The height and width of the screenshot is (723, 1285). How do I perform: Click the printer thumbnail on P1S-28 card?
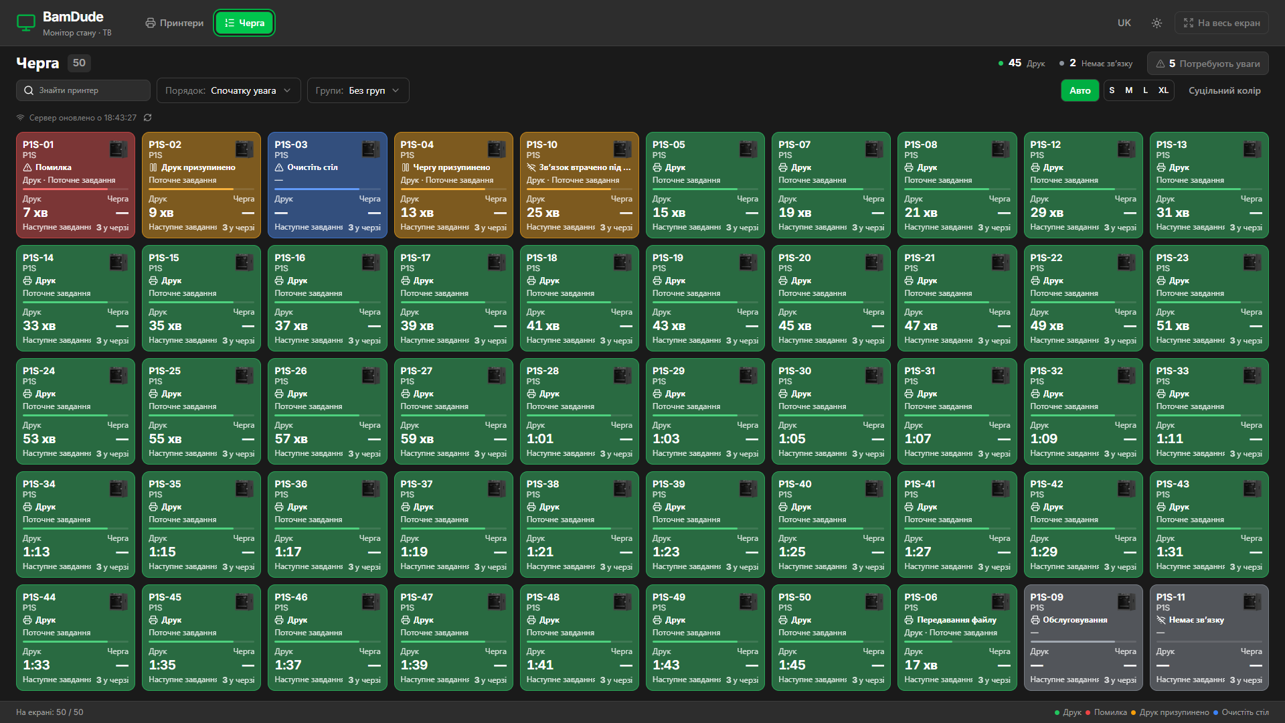(622, 375)
